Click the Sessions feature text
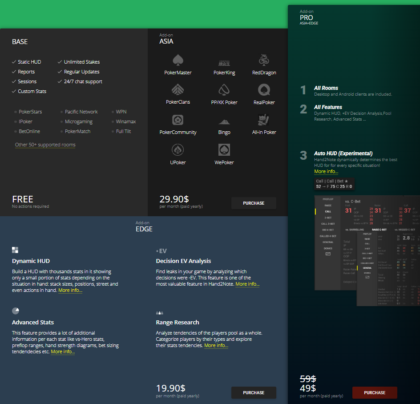The image size is (420, 404). click(x=27, y=81)
